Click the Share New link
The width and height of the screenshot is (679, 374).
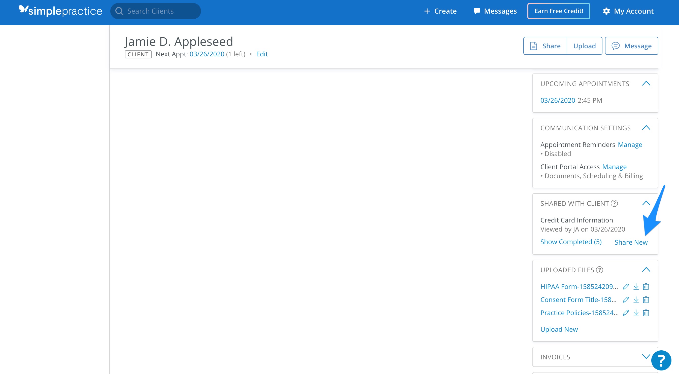631,242
